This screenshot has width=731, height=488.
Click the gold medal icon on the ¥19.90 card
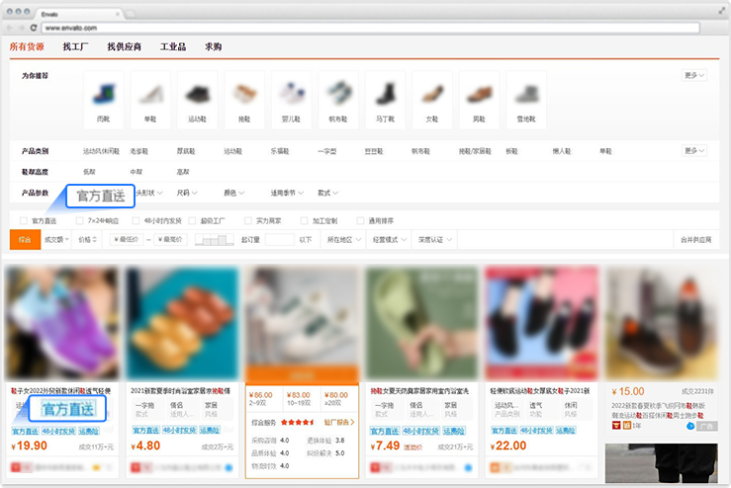point(98,467)
